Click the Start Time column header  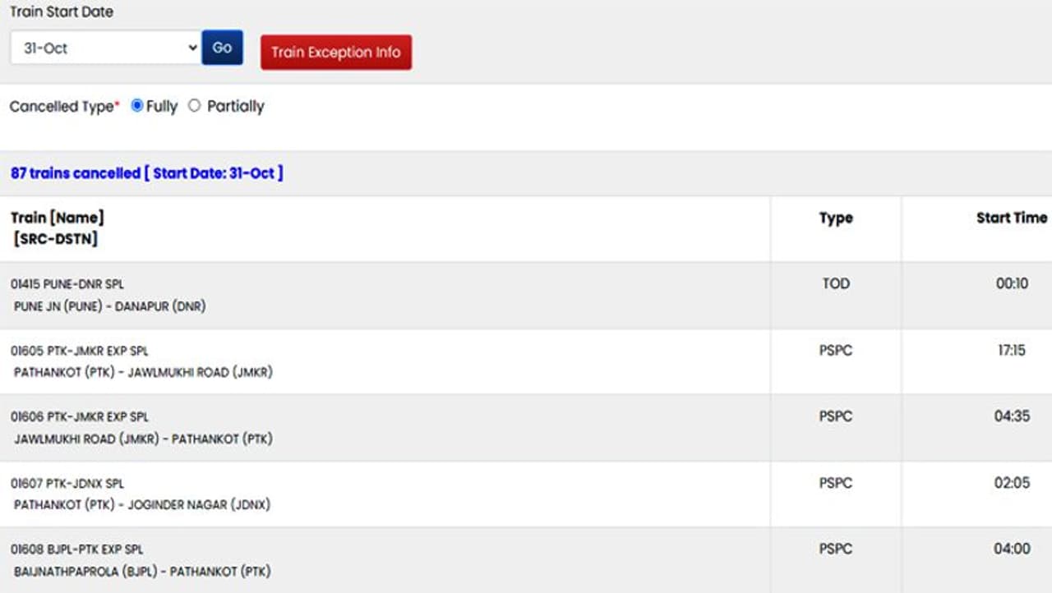tap(1012, 218)
